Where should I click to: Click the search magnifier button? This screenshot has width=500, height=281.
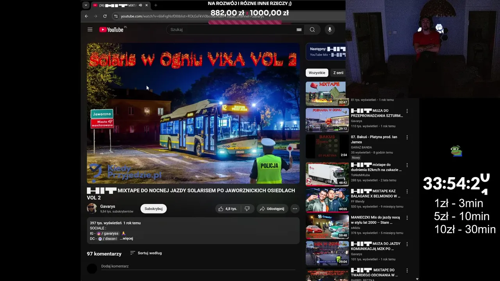click(x=312, y=30)
